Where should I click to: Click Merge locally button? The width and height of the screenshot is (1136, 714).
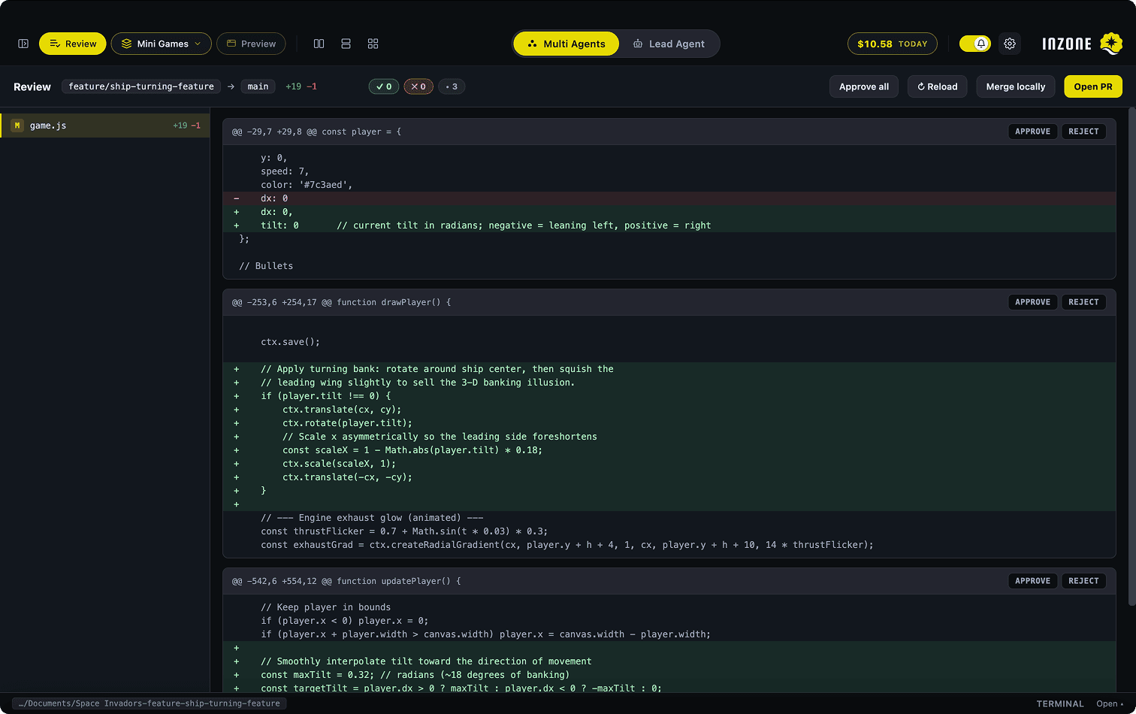[1016, 86]
